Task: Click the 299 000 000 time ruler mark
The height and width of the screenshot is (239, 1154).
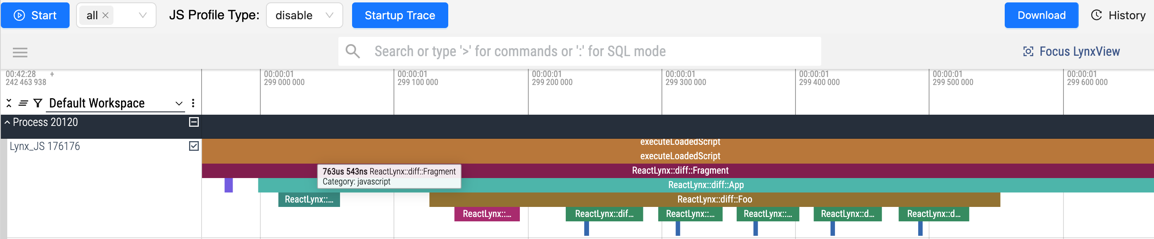Action: 284,78
